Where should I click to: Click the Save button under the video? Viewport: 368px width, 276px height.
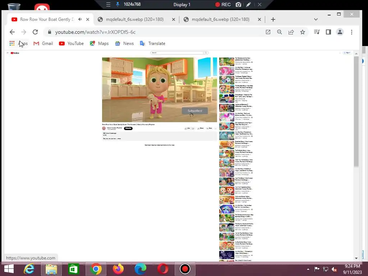(x=209, y=128)
